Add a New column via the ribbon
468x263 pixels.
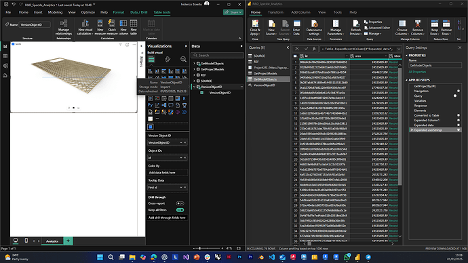point(123,27)
